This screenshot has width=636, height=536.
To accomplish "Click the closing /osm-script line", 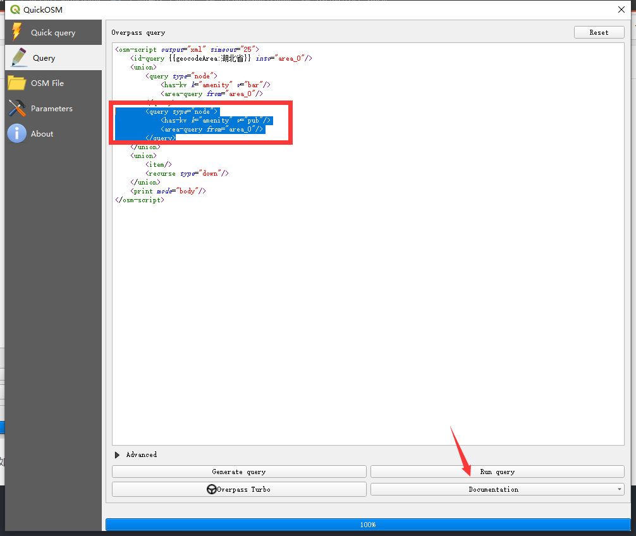I will click(140, 200).
